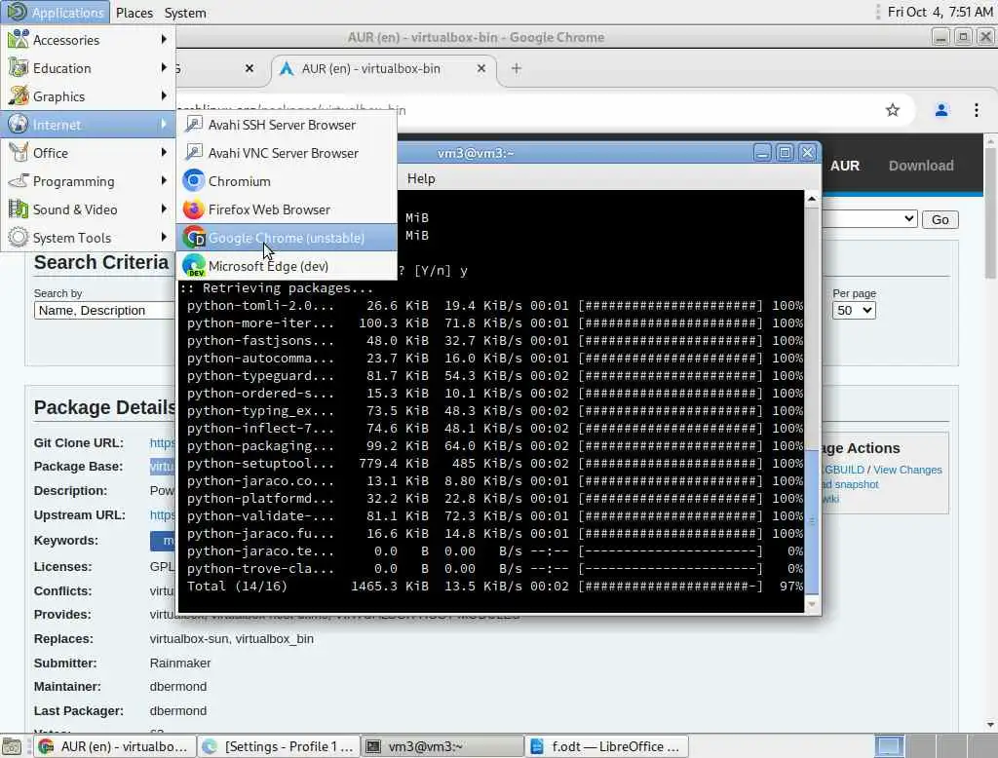The height and width of the screenshot is (758, 998).
Task: Open the Places panel menu
Action: click(x=134, y=13)
